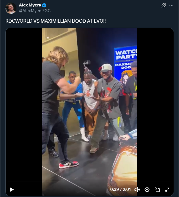Enter fullscreen with the expand arrows icon
Viewport: 179px width, 197px height.
tap(167, 189)
